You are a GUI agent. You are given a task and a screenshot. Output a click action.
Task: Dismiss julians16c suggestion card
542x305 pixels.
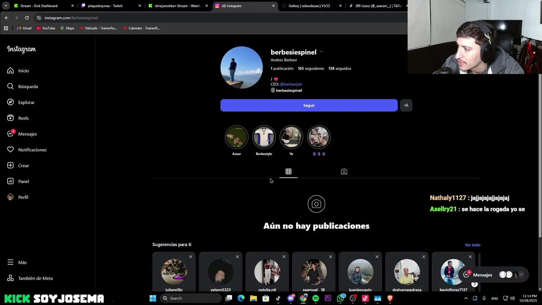pos(191,257)
